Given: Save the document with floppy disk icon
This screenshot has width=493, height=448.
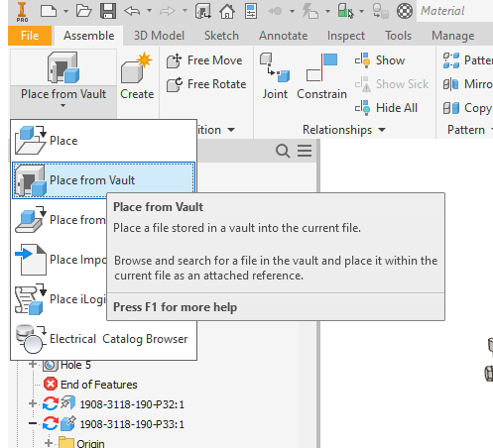Looking at the screenshot, I should pyautogui.click(x=108, y=11).
